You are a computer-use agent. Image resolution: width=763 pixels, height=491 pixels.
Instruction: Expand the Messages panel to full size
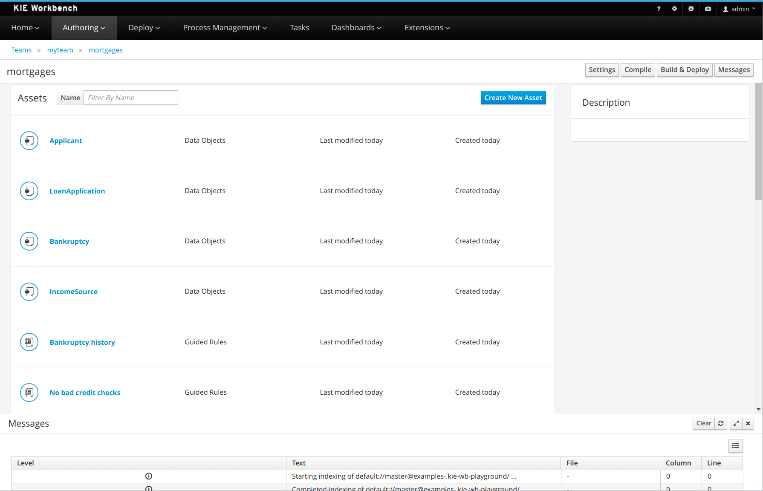(736, 423)
